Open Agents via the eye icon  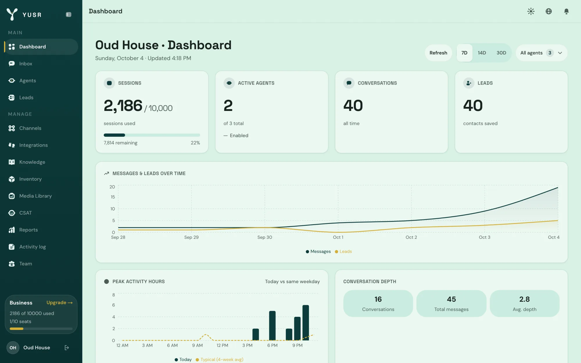pyautogui.click(x=12, y=80)
